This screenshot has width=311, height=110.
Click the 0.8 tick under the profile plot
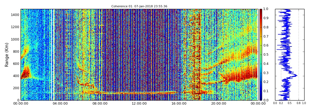[299, 103]
